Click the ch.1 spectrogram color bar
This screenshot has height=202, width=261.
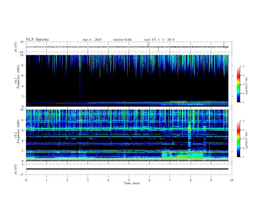pos(238,84)
